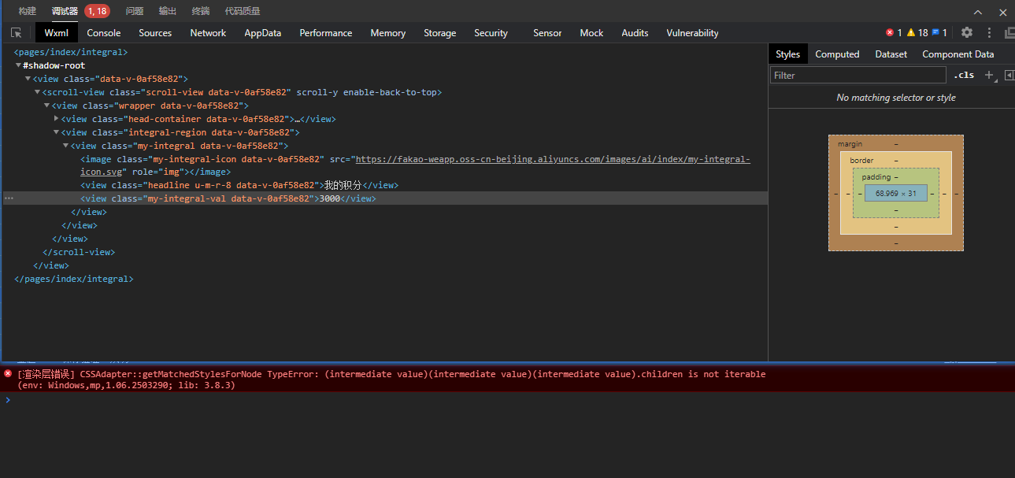The image size is (1015, 478).
Task: Click the red error icon in console
Action: pos(8,374)
